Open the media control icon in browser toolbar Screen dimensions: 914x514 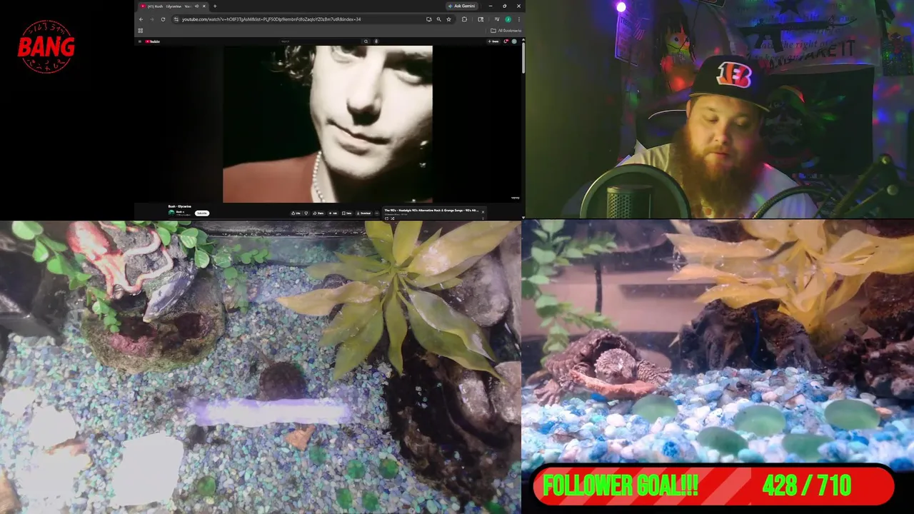tap(497, 19)
